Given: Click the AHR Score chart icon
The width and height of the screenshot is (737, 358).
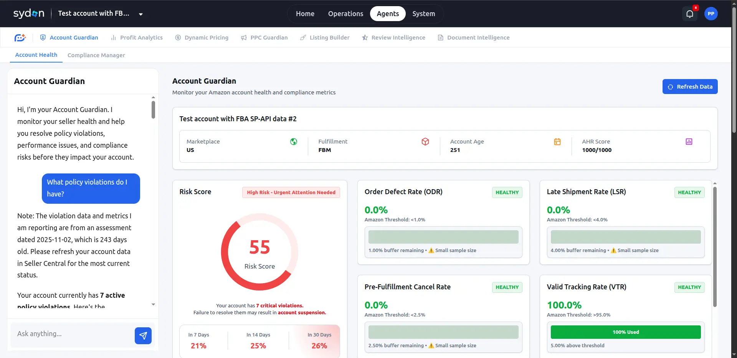Looking at the screenshot, I should (689, 142).
